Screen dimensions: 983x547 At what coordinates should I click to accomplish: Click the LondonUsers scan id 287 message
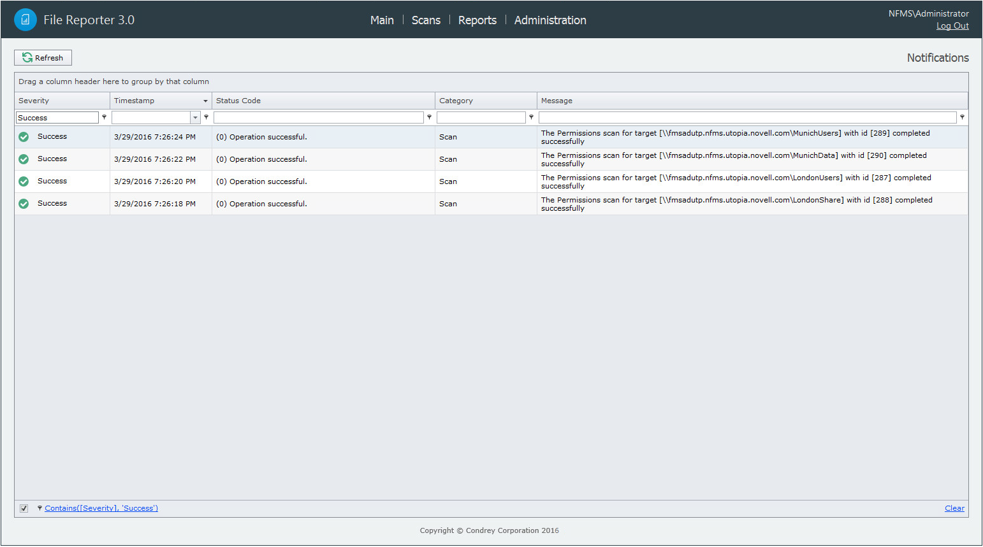[x=736, y=182]
